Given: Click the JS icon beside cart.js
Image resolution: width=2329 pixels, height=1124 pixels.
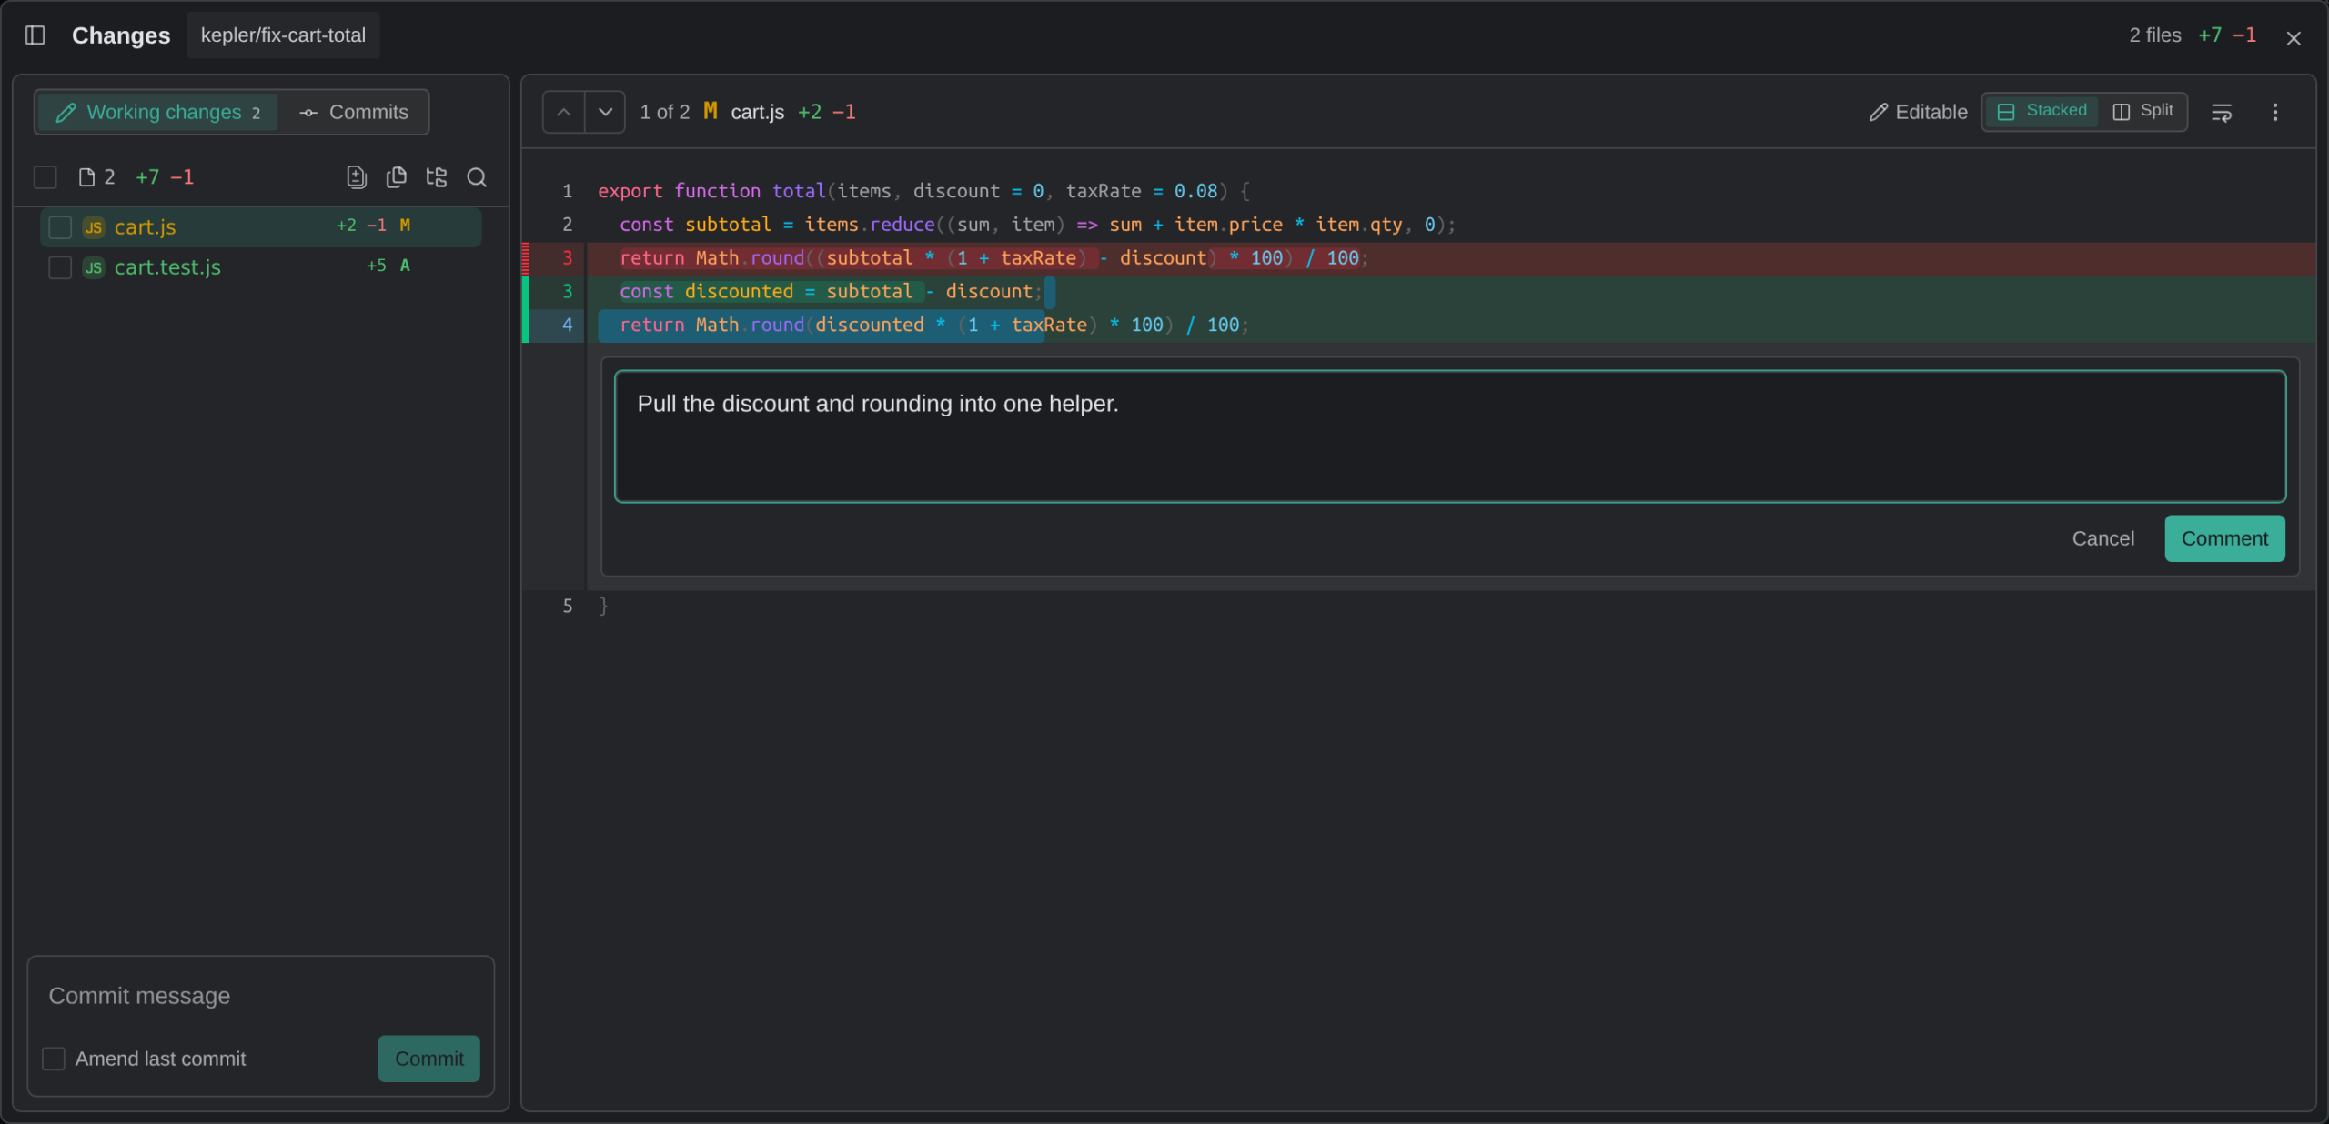Looking at the screenshot, I should (94, 227).
